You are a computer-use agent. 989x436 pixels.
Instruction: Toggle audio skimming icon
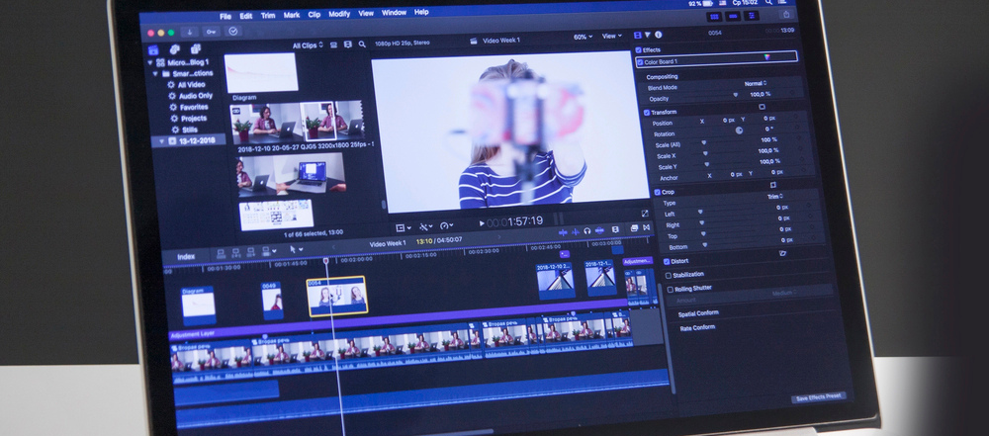click(x=576, y=231)
